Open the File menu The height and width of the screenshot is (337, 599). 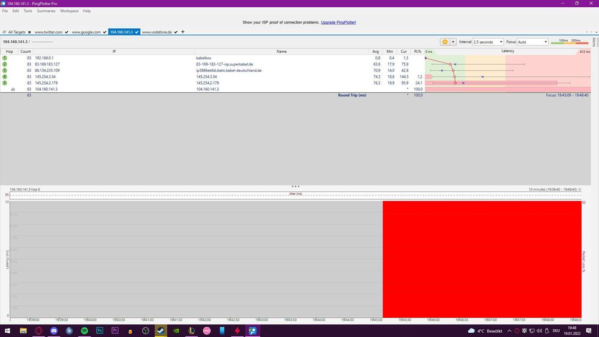pos(5,11)
